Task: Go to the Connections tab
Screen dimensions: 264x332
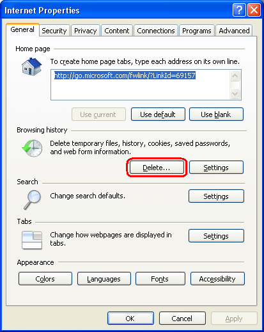Action: [x=156, y=31]
